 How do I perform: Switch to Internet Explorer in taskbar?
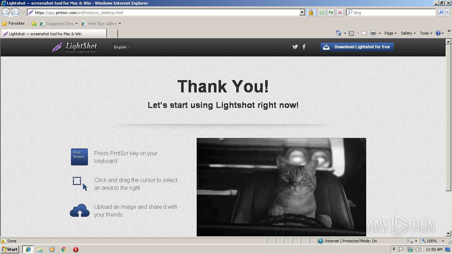pyautogui.click(x=28, y=249)
